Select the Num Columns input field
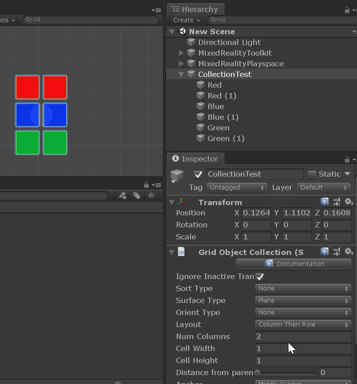The width and height of the screenshot is (357, 384). tap(303, 336)
